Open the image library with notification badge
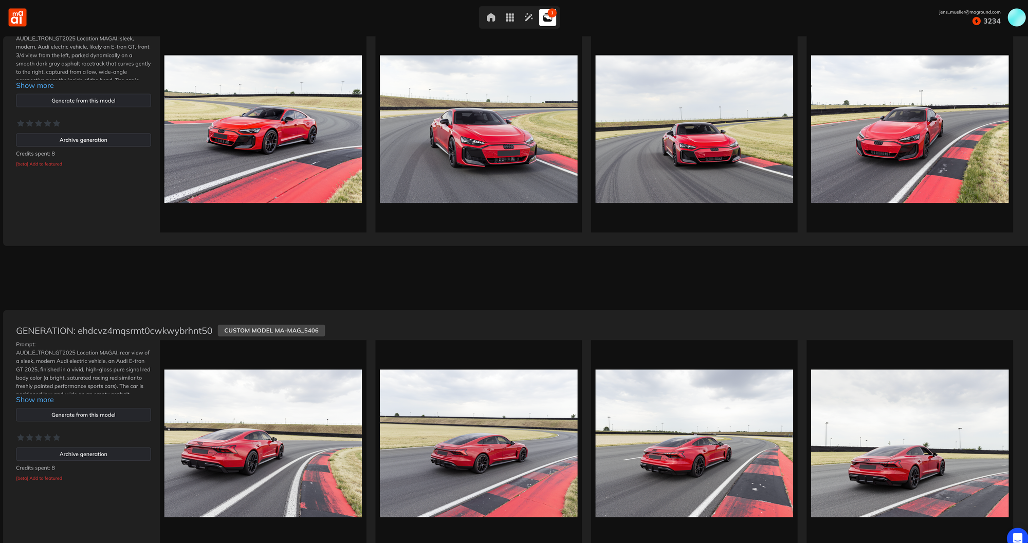Screen dimensions: 1028x543 click(x=547, y=17)
